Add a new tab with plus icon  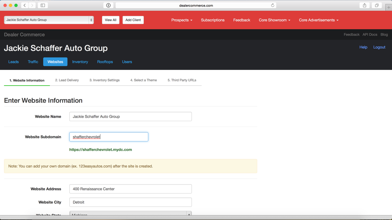388,7
